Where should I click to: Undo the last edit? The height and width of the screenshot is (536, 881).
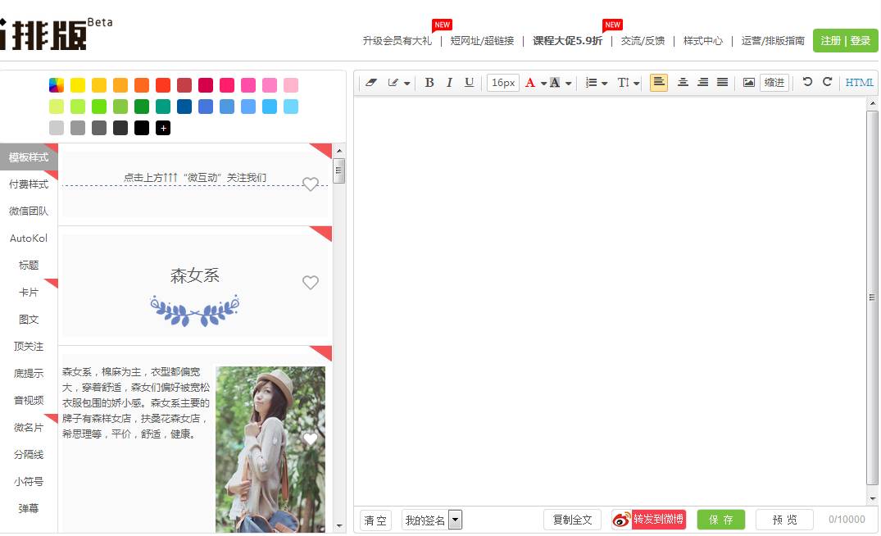coord(809,82)
